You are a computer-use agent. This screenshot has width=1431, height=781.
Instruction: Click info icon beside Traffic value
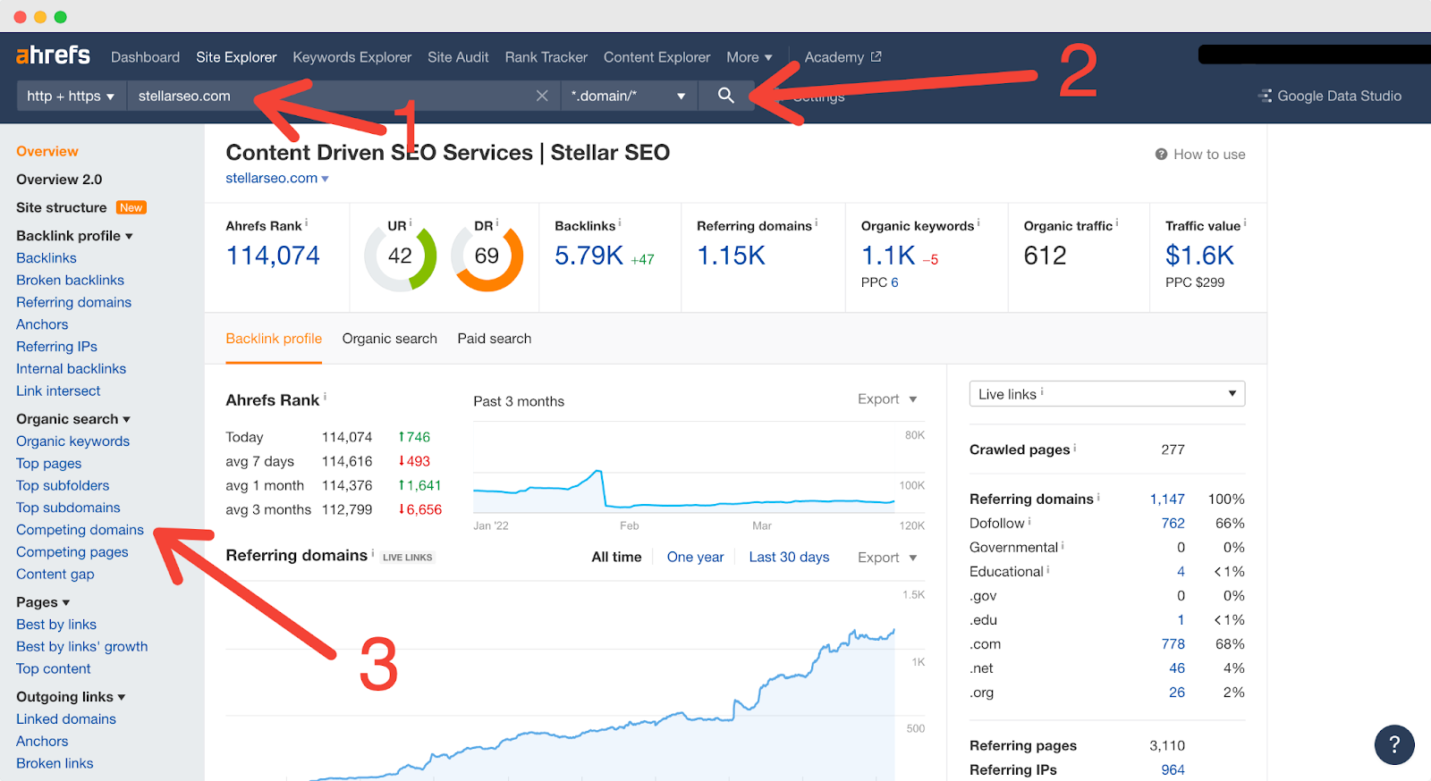(1245, 223)
